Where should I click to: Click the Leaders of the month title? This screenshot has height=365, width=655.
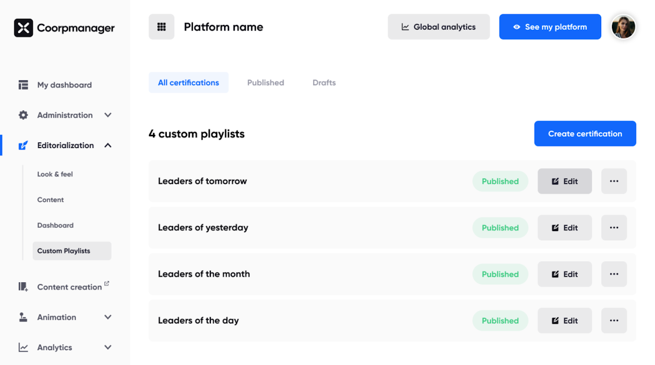click(x=204, y=274)
